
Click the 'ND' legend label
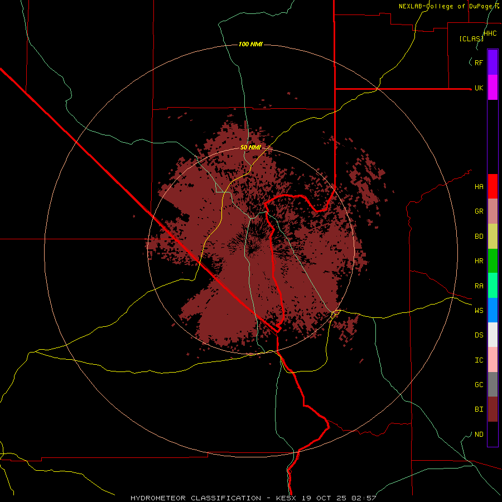[x=479, y=435]
